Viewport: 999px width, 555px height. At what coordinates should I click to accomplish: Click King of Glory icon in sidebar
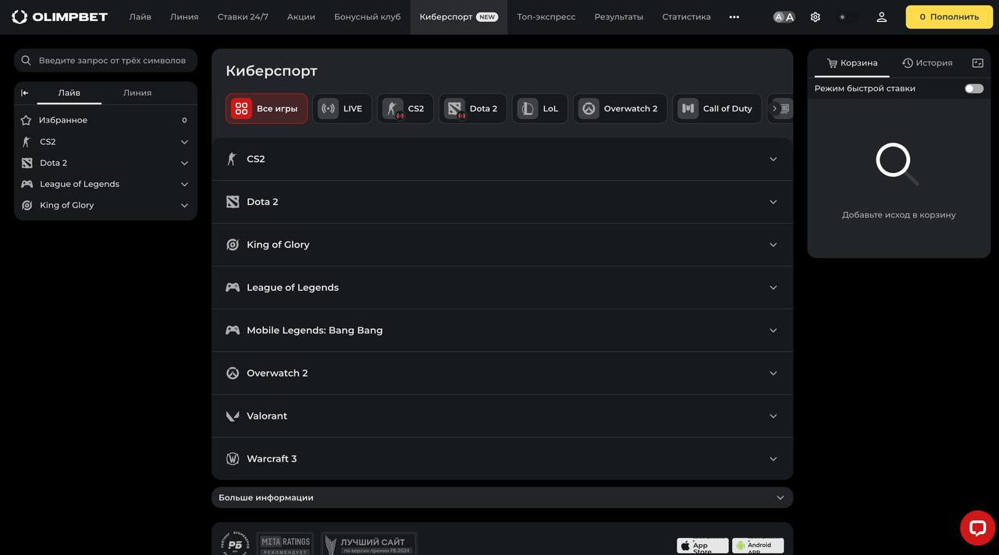coord(27,205)
